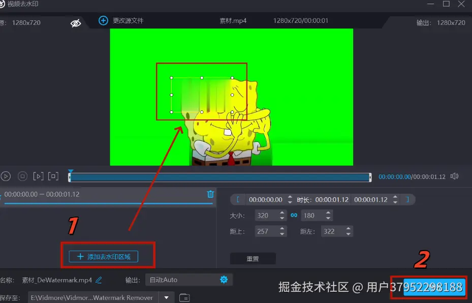Click the 视频去水印 app logo icon
Viewport: 472px width, 303px height.
click(x=2, y=4)
